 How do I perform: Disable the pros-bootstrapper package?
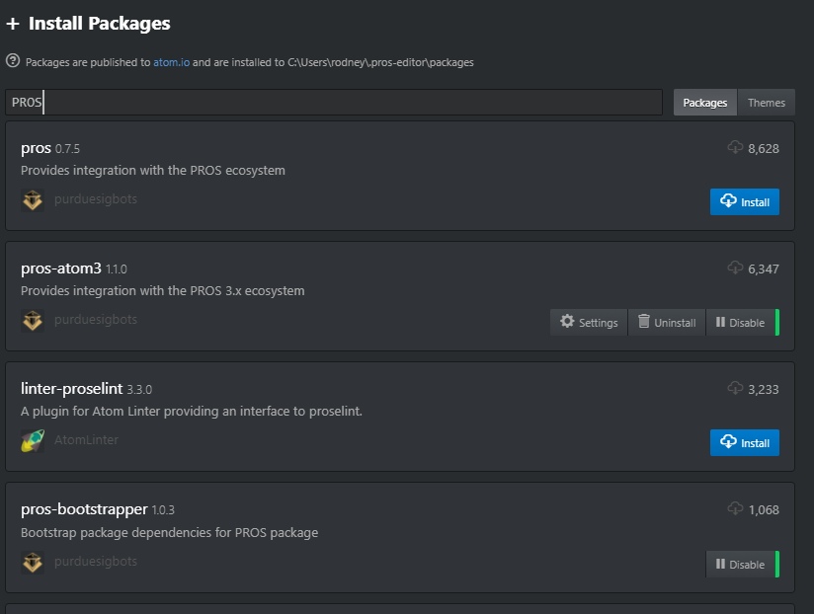[740, 565]
